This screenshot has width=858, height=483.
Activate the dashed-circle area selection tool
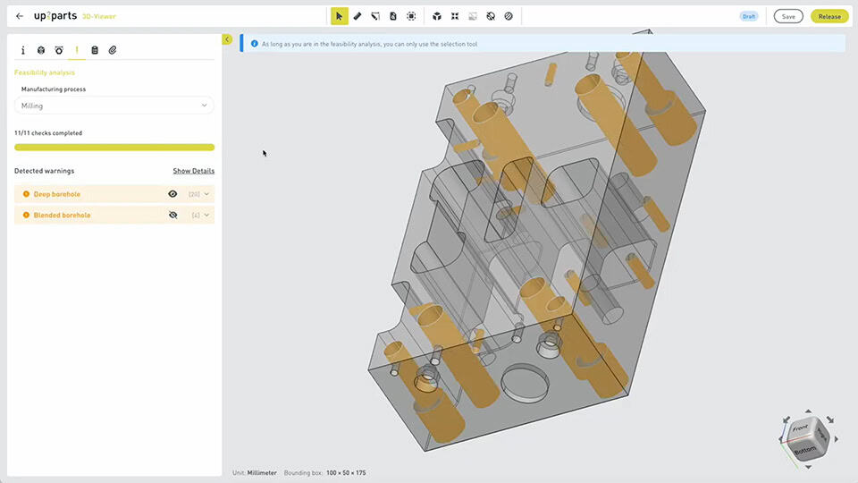pyautogui.click(x=411, y=16)
